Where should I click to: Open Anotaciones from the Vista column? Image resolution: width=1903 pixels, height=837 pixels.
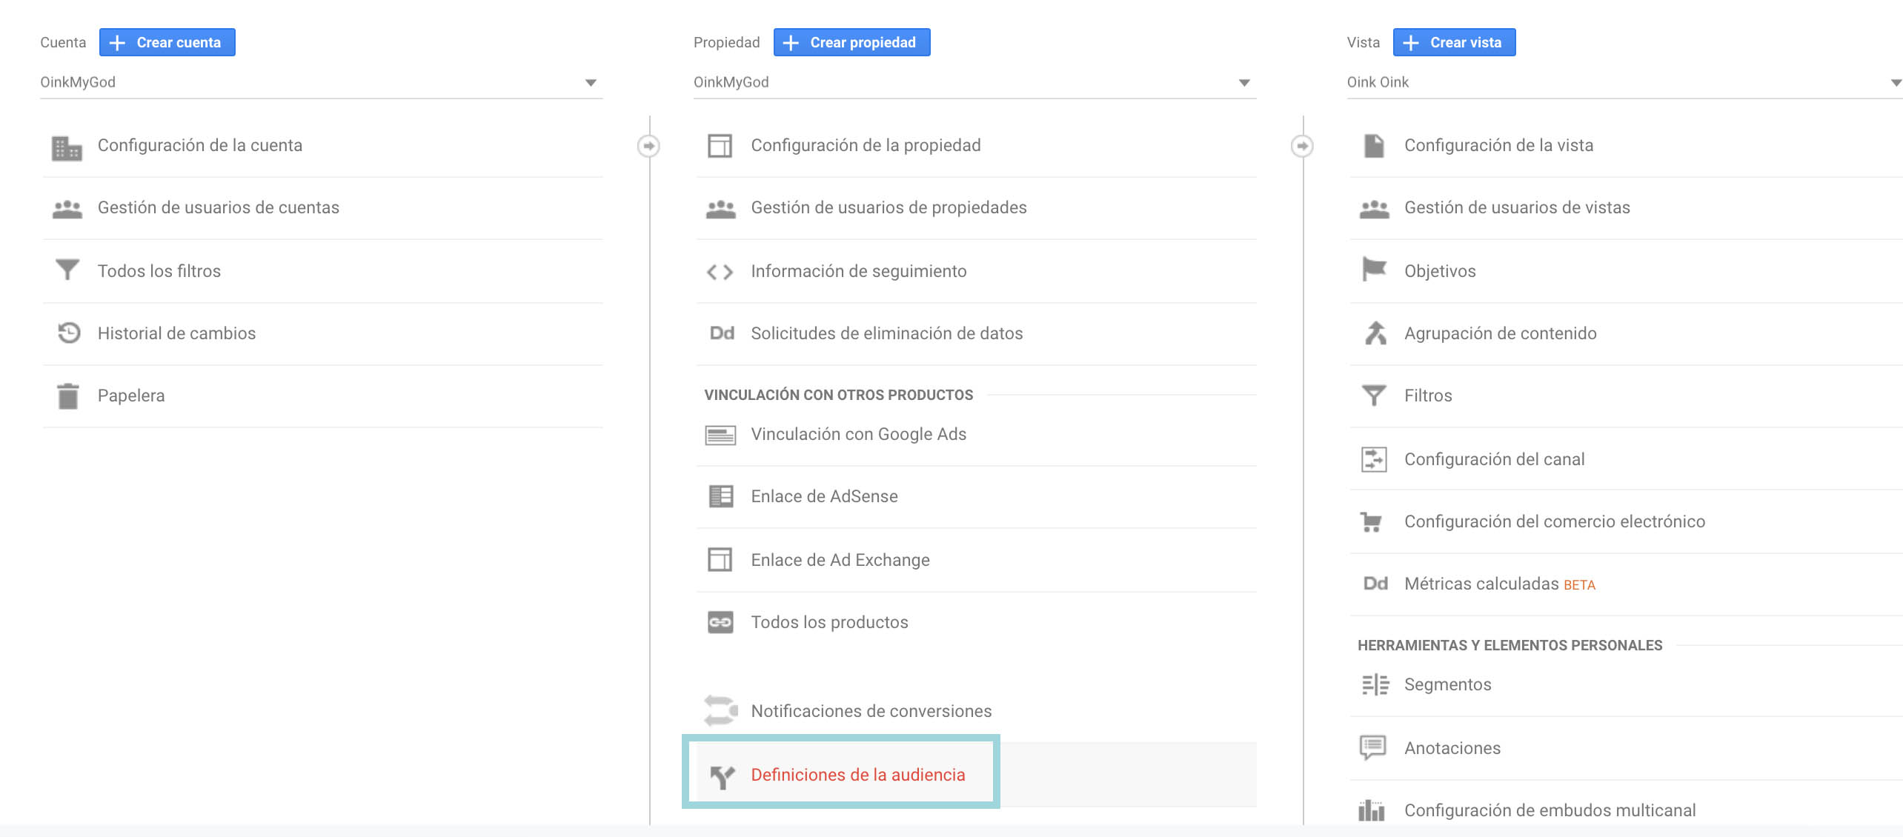click(1452, 747)
